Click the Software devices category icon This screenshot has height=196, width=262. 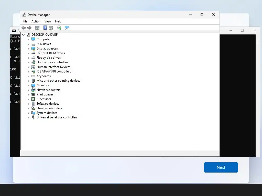pos(33,104)
